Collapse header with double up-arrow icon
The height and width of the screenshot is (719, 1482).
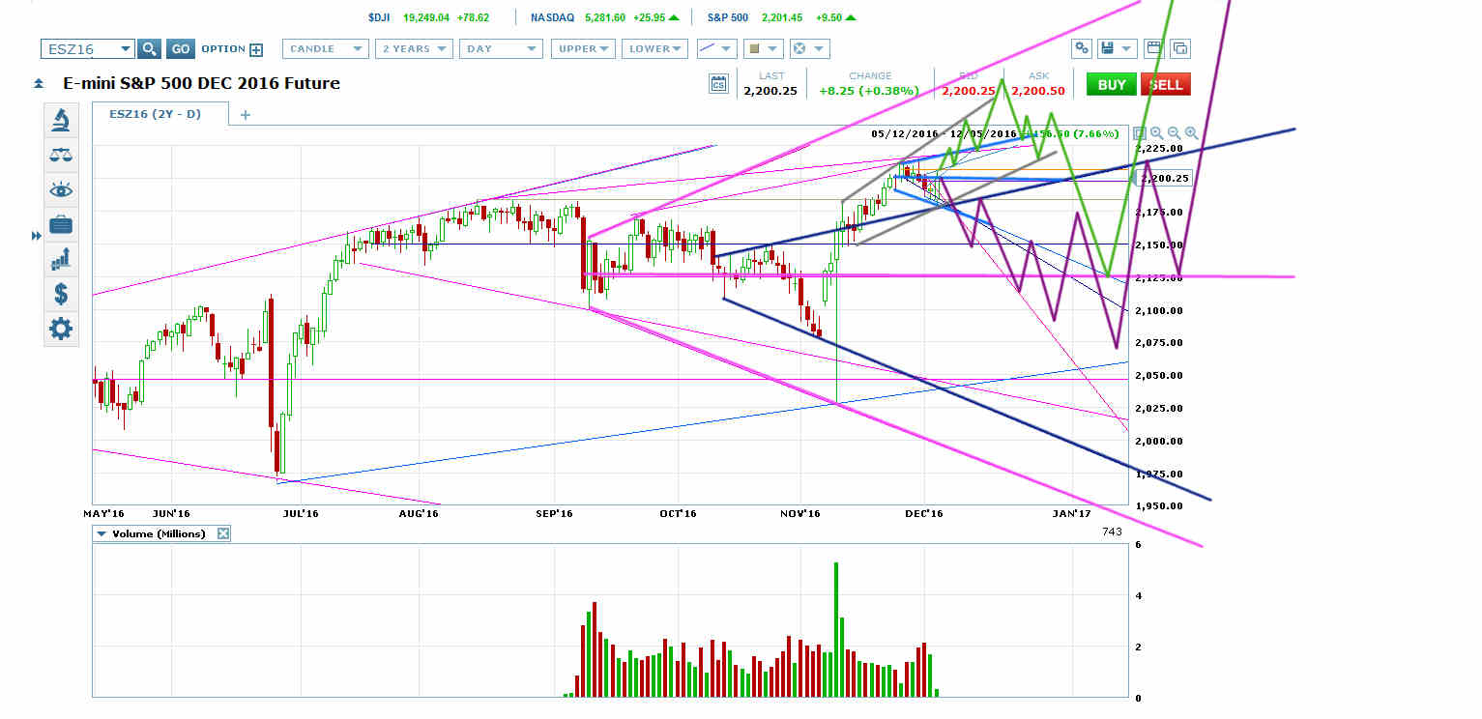pos(39,84)
